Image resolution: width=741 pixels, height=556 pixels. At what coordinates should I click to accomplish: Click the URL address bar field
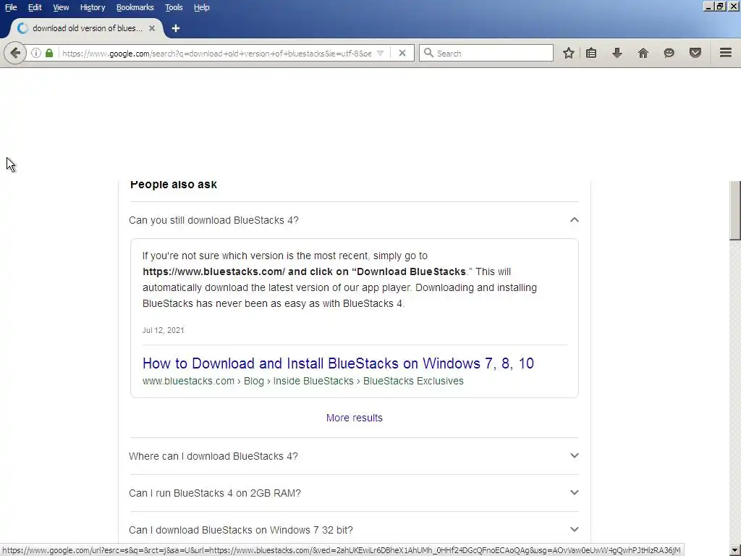pyautogui.click(x=216, y=54)
